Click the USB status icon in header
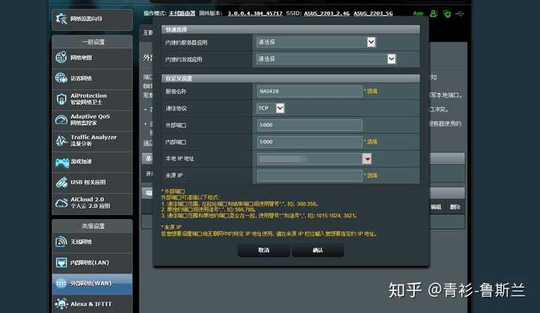Image resolution: width=540 pixels, height=313 pixels. pos(460,14)
